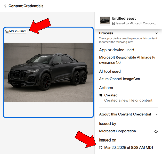This screenshot has height=154, width=162.
Task: Click the CR badge on the car image
Action: 7,31
